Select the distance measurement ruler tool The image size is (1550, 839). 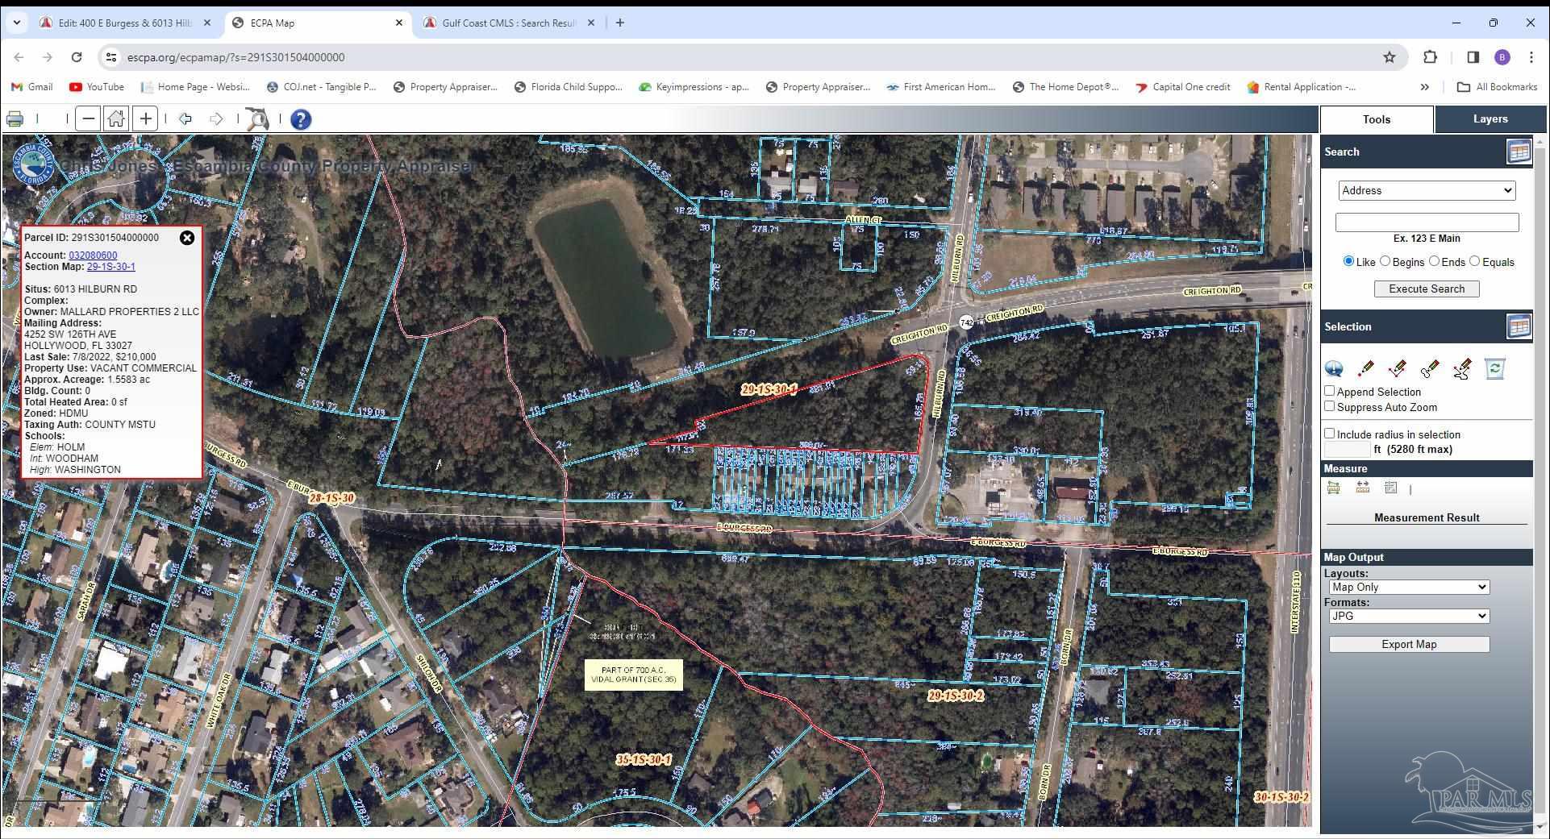[1362, 488]
